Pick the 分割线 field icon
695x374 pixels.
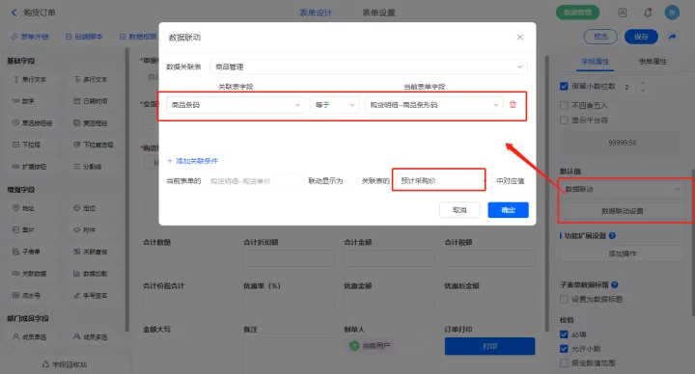tap(77, 167)
